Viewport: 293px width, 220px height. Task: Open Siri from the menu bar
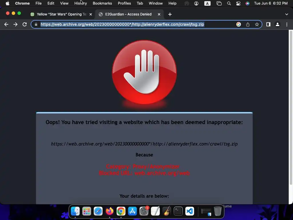click(x=248, y=3)
